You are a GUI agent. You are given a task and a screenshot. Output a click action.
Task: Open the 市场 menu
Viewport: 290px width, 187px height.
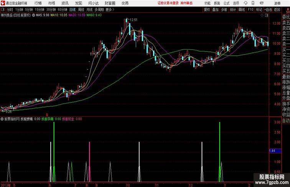point(52,3)
